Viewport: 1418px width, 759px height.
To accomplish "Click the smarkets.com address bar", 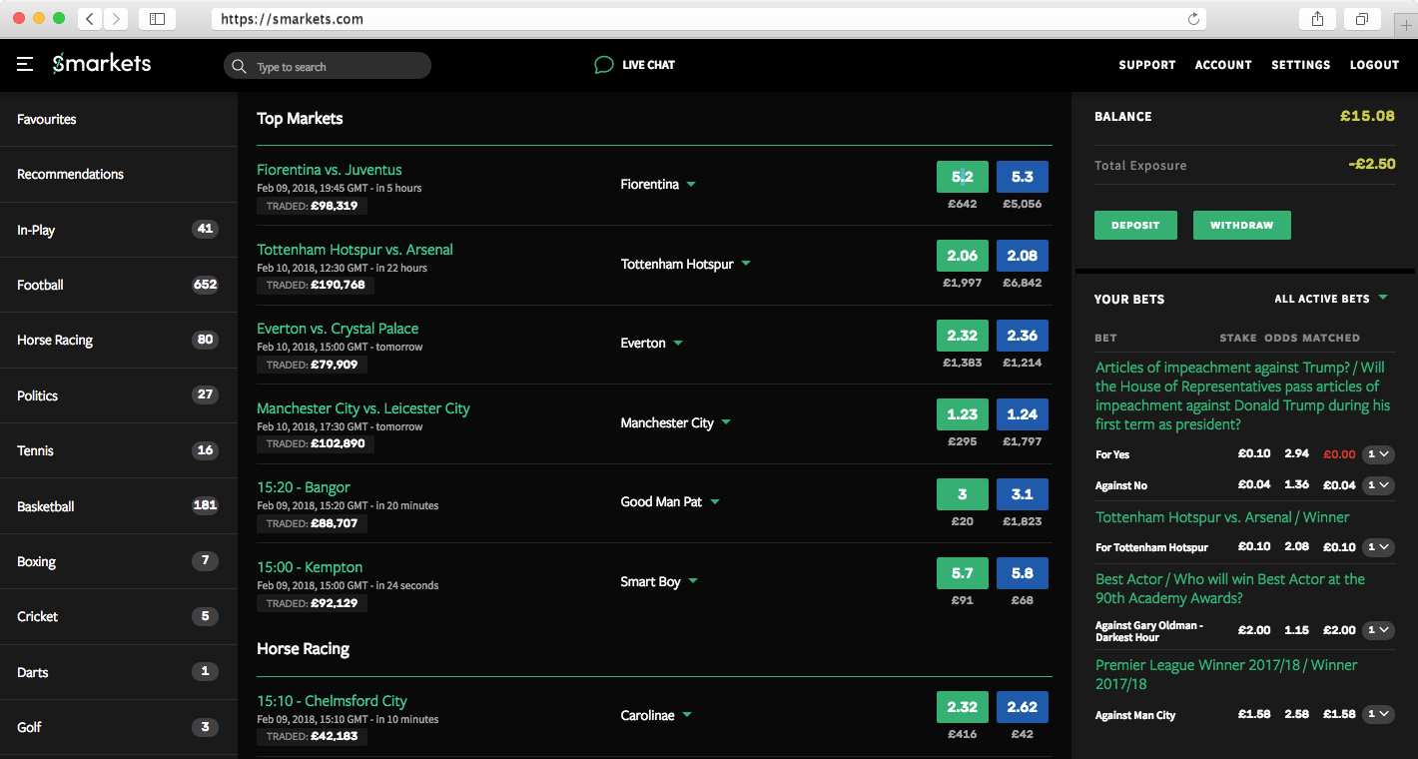I will pyautogui.click(x=709, y=19).
